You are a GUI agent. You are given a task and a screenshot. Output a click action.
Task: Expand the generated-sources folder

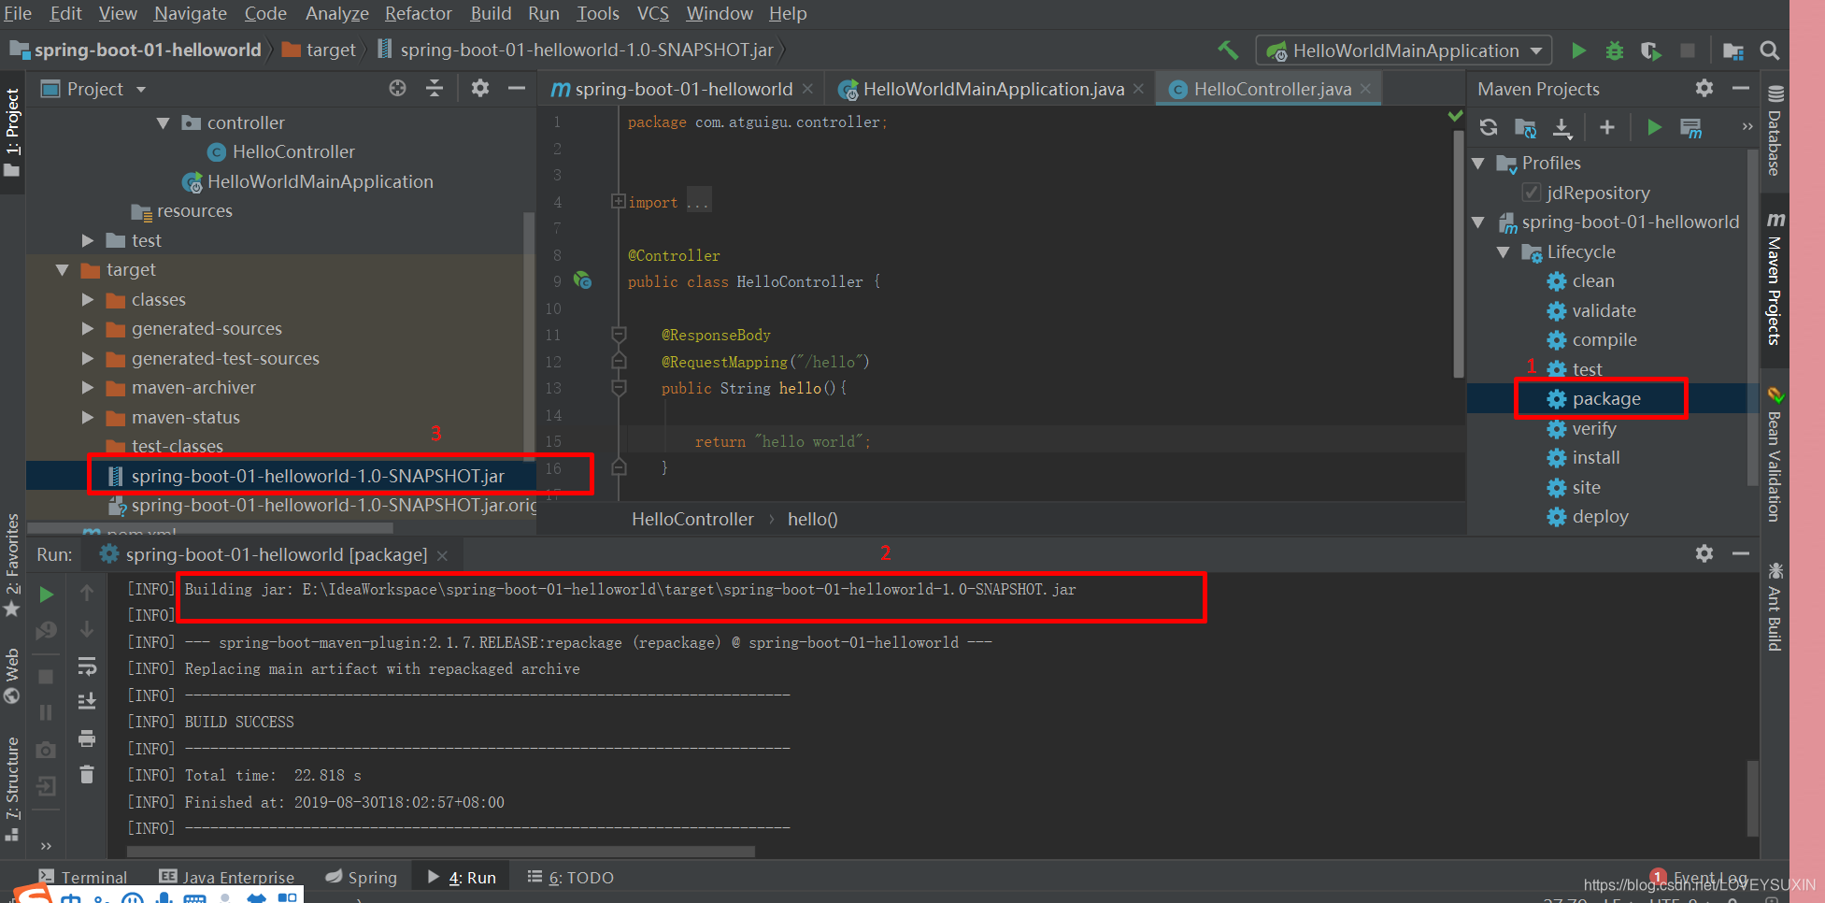(88, 328)
